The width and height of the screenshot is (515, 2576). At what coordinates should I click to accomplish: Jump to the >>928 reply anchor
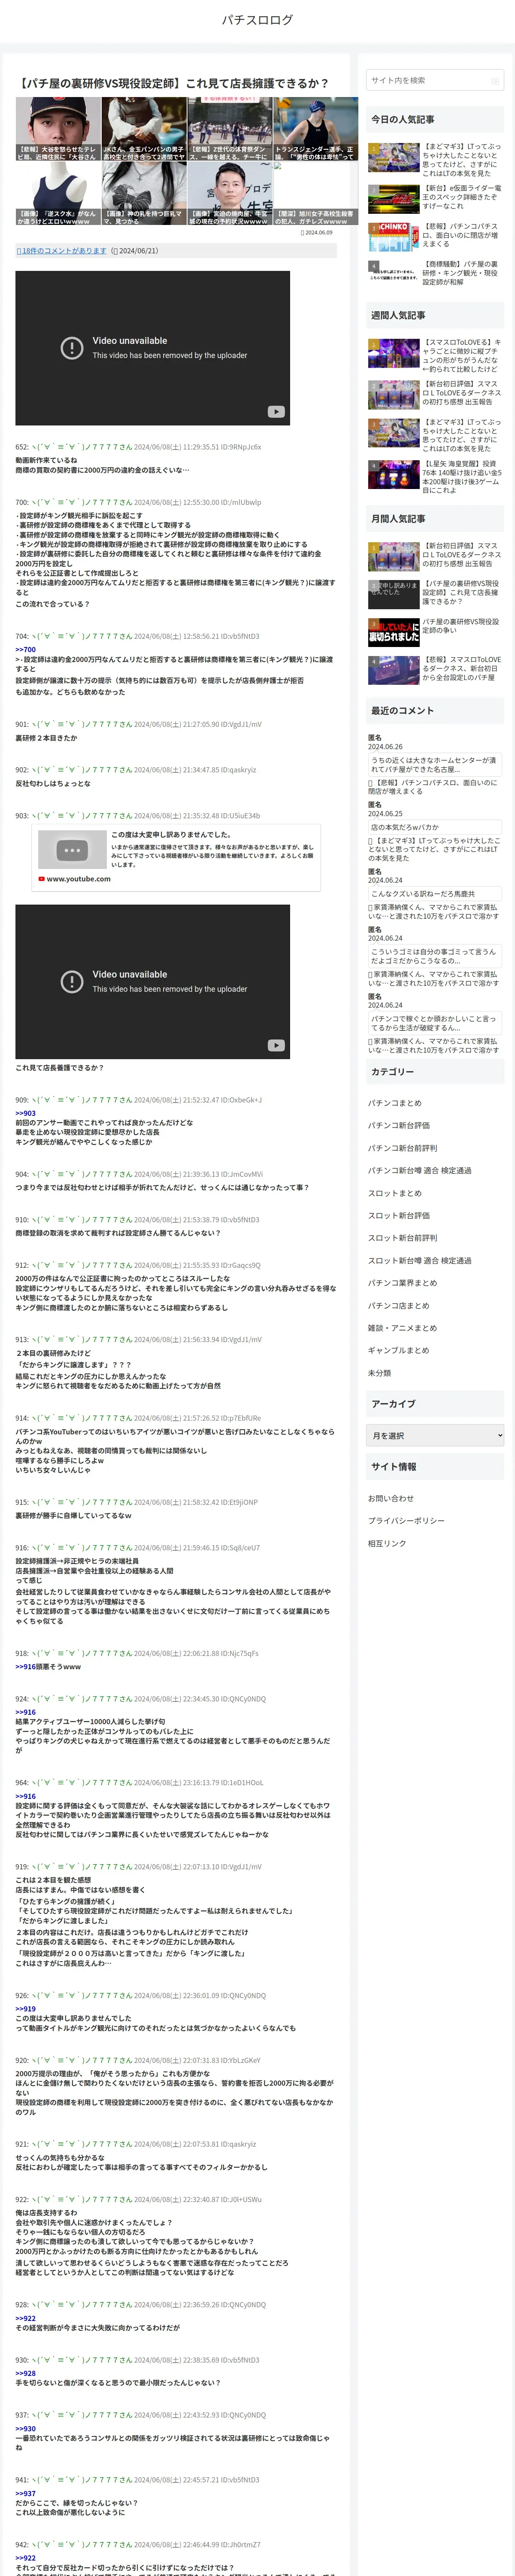25,2373
